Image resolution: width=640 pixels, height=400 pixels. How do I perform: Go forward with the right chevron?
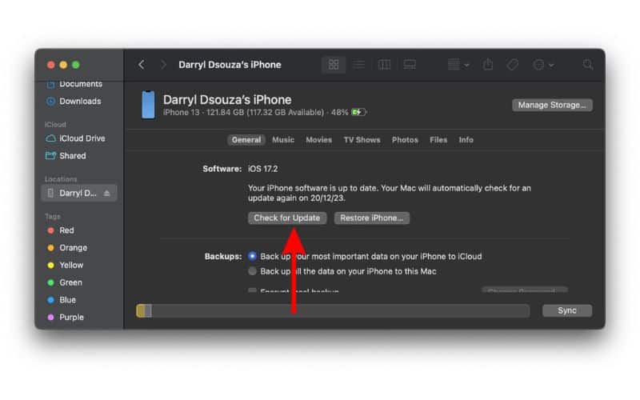(x=163, y=65)
